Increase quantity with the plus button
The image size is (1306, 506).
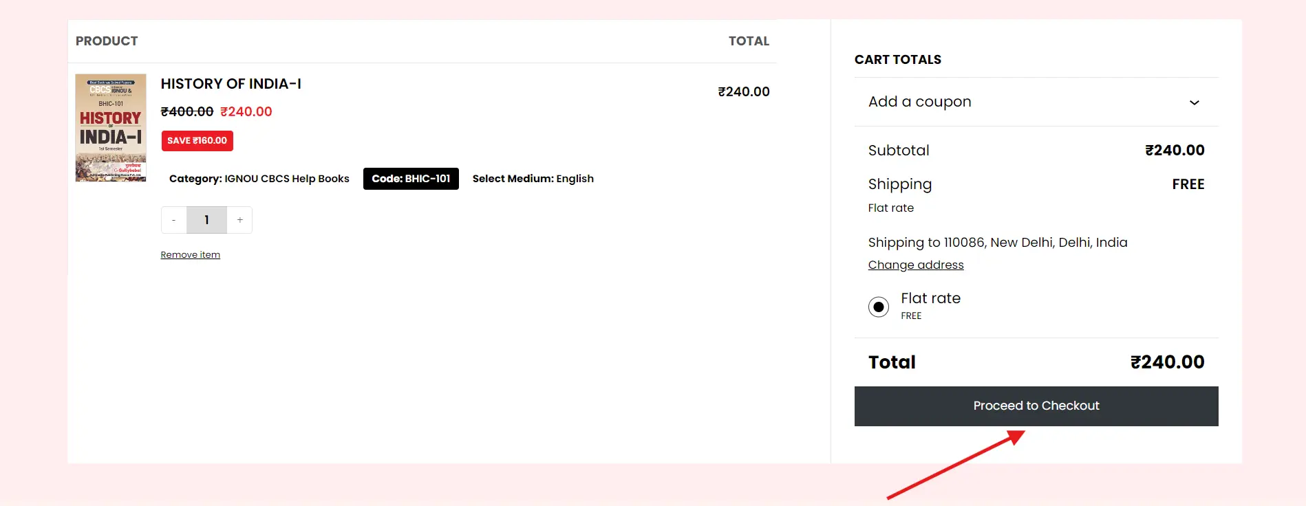tap(240, 220)
